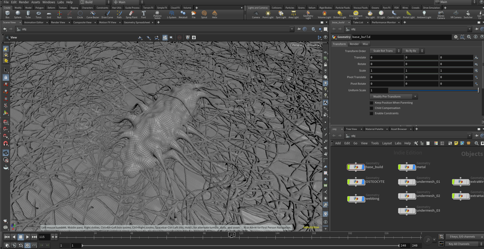This screenshot has height=249, width=484.
Task: Open the Scale Rot Trans dropdown
Action: pos(385,51)
